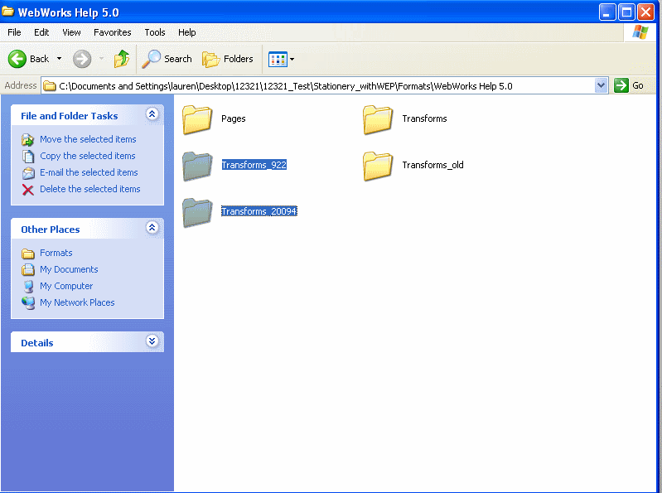Open the Favorites menu
Screen dimensions: 662x493
112,32
